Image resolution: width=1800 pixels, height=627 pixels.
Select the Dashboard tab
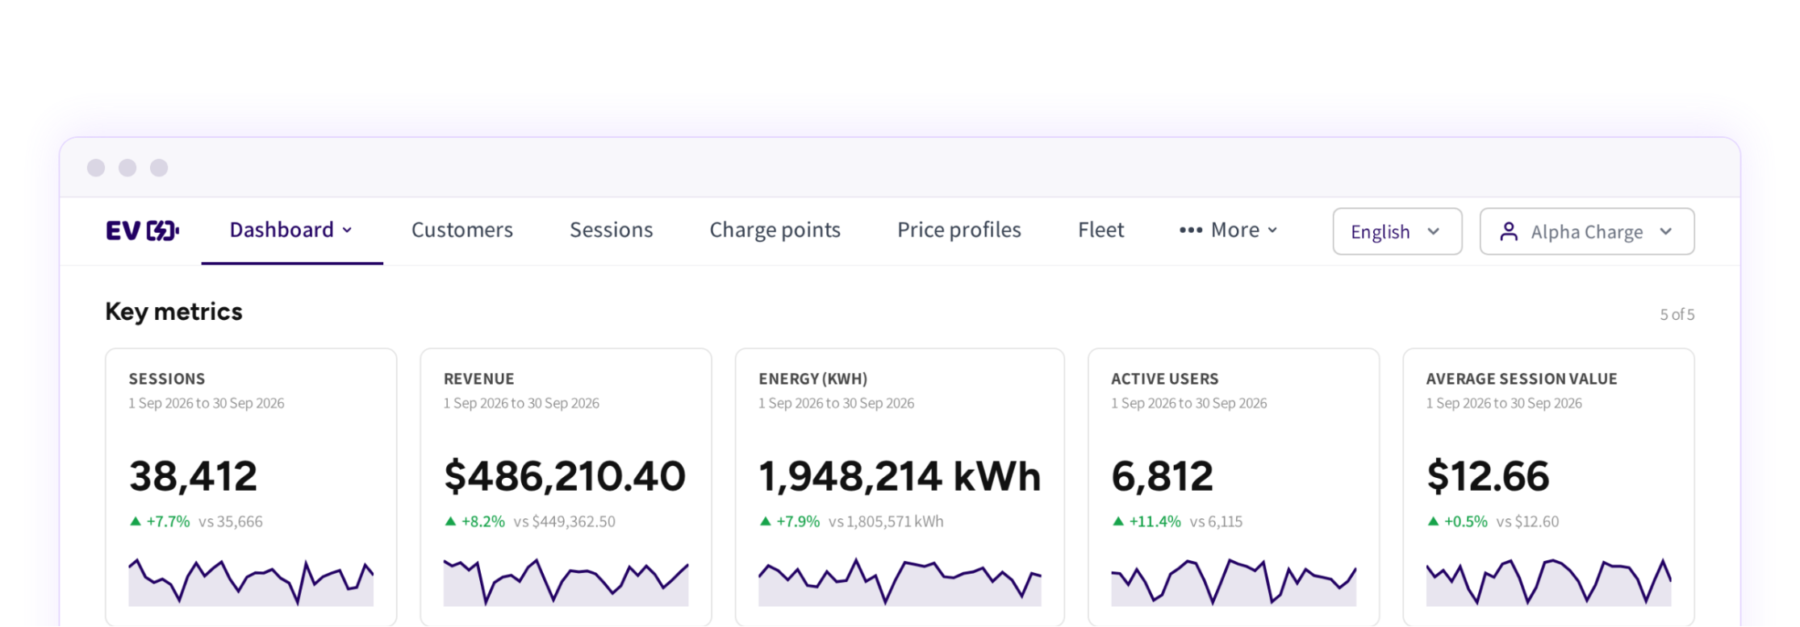pyautogui.click(x=292, y=230)
